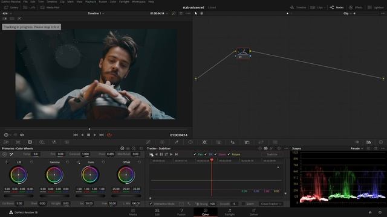Toggle the Interactive Mode checkbox
387x217 pixels.
tap(151, 204)
